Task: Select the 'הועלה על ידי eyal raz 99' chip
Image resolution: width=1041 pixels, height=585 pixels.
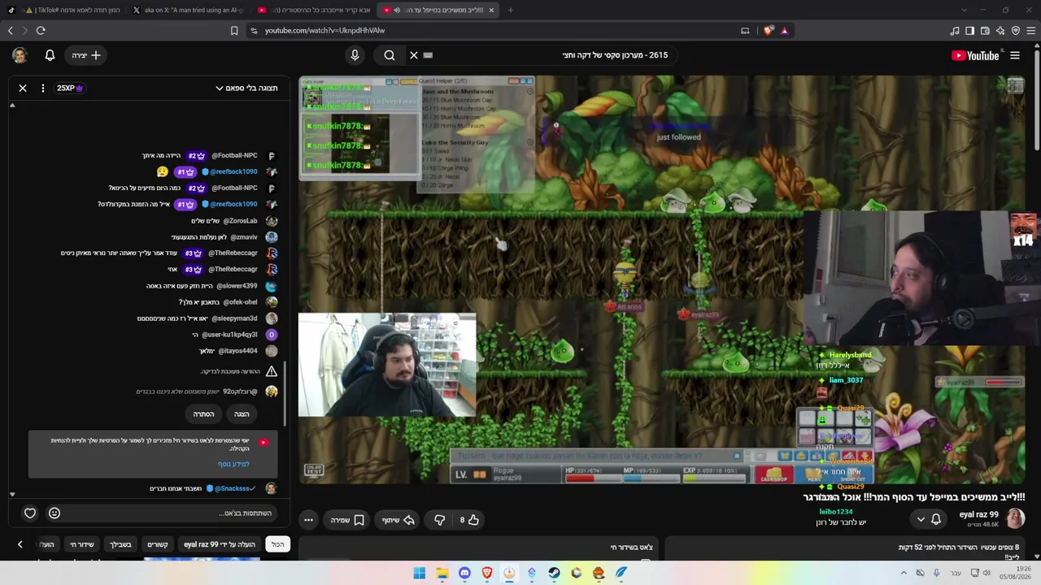Action: (x=220, y=544)
